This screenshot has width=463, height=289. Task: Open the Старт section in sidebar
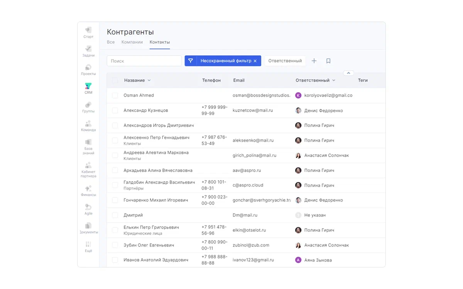tap(88, 32)
